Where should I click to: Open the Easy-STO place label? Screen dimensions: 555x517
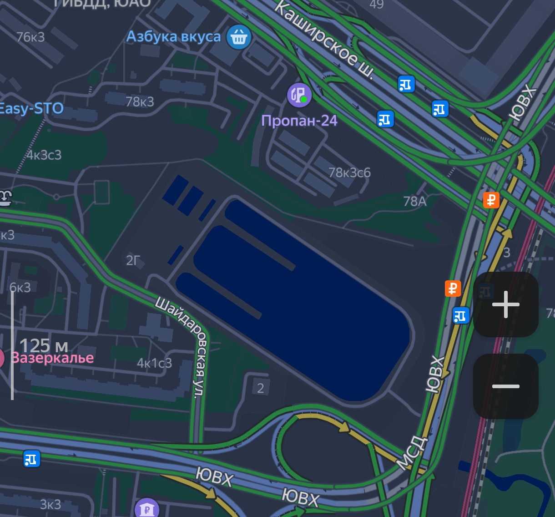click(x=31, y=109)
